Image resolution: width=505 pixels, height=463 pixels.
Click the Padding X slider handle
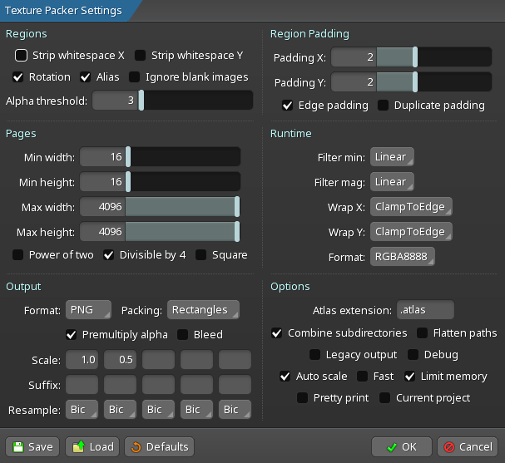coord(415,57)
